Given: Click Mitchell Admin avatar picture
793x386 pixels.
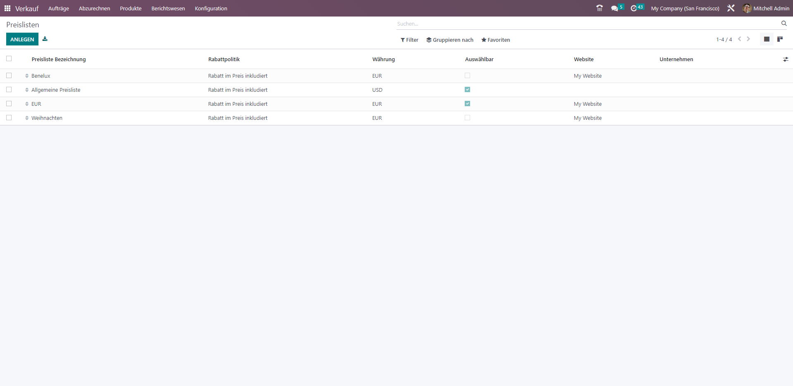Looking at the screenshot, I should (747, 8).
